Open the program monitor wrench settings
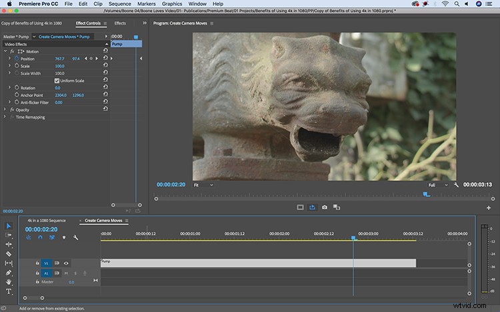Viewport: 500px width, 312px height. (456, 185)
